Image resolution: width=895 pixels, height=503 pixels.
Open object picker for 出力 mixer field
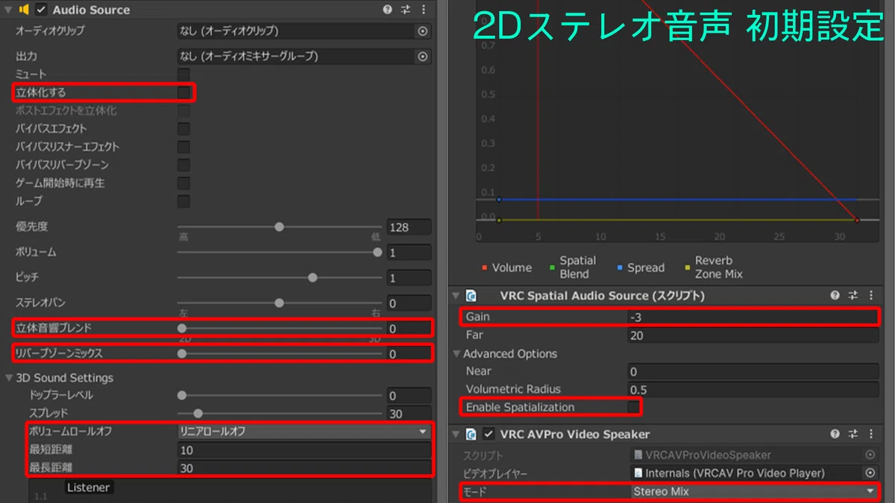tap(423, 57)
